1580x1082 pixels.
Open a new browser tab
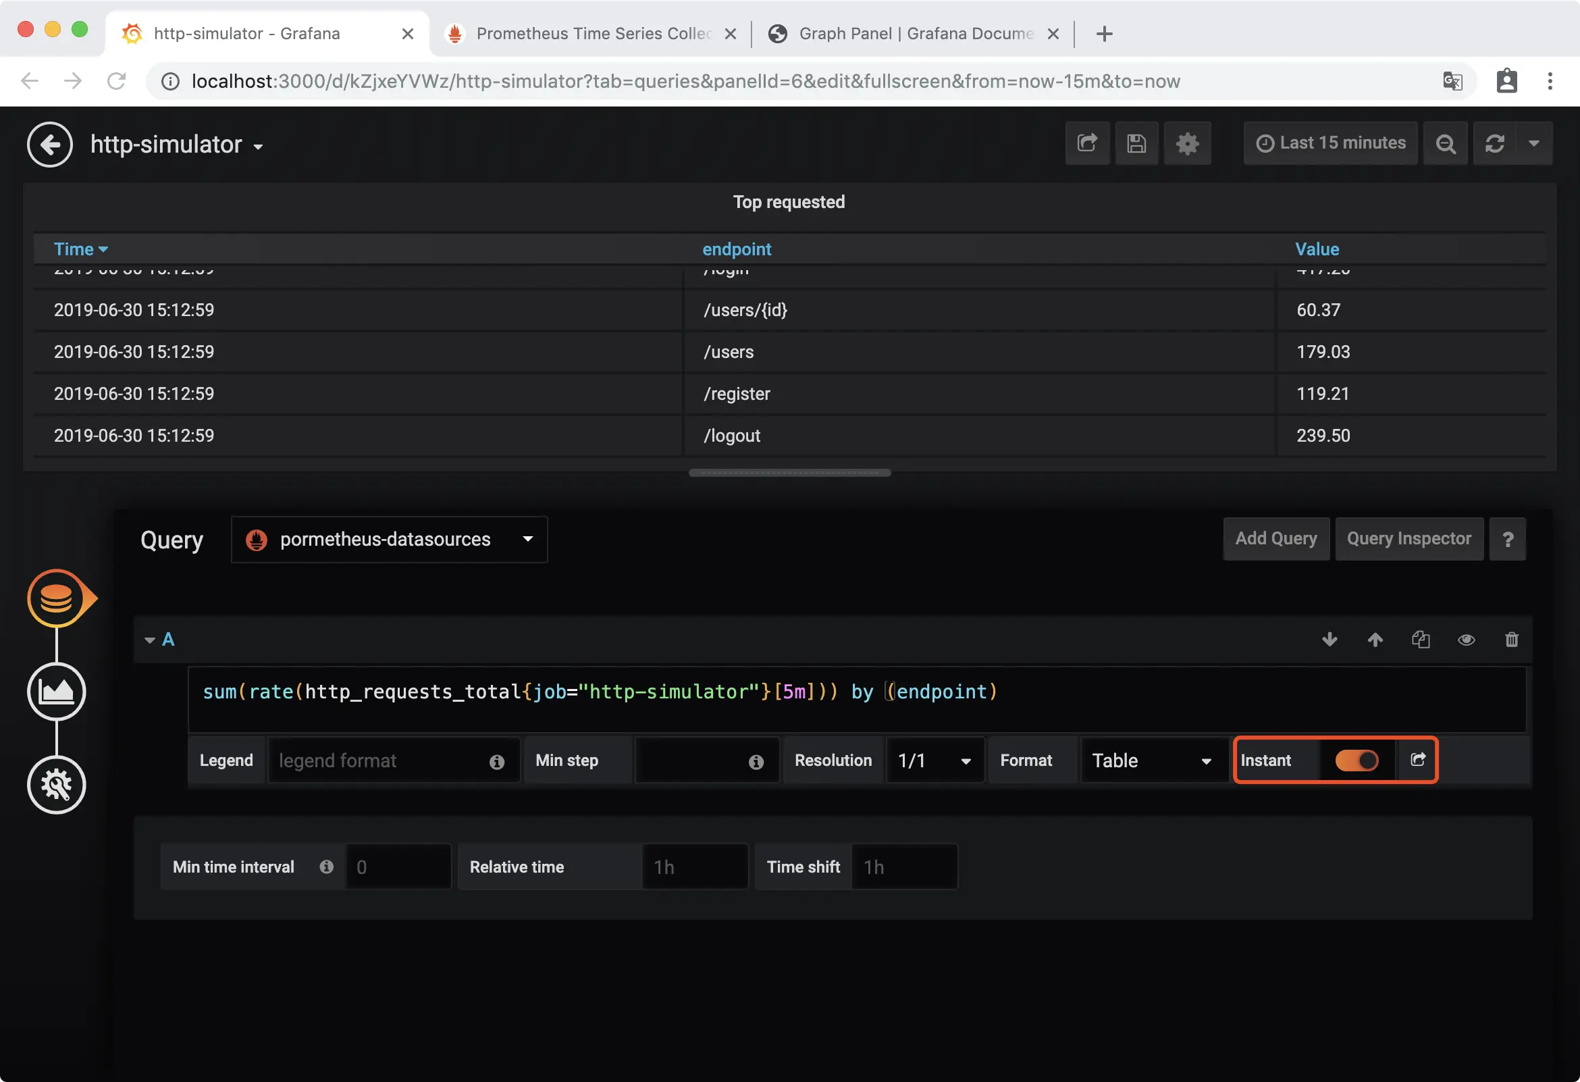coord(1105,33)
